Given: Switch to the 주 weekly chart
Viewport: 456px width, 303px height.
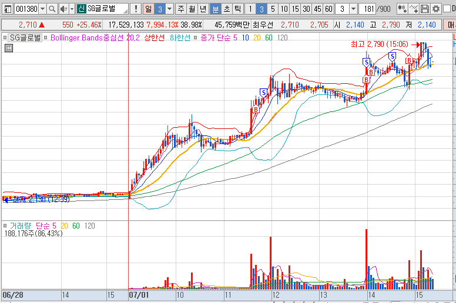Looking at the screenshot, I should tap(181, 9).
